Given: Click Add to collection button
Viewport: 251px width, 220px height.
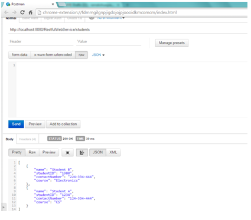Looking at the screenshot, I should click(63, 124).
